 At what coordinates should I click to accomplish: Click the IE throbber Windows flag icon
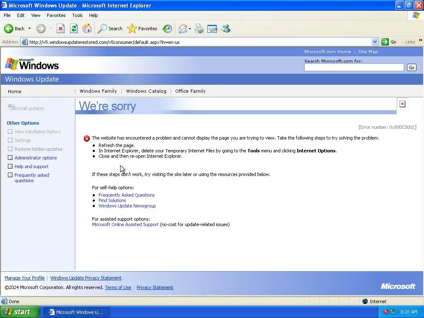(x=416, y=15)
